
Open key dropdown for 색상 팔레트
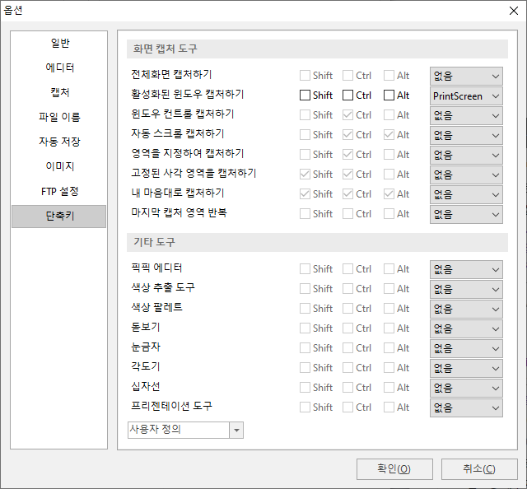click(466, 310)
